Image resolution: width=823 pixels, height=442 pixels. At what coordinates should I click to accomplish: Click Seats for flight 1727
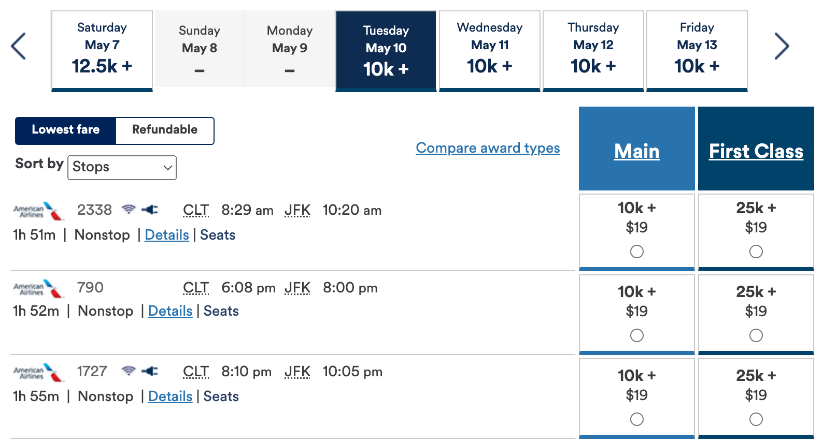[x=220, y=396]
